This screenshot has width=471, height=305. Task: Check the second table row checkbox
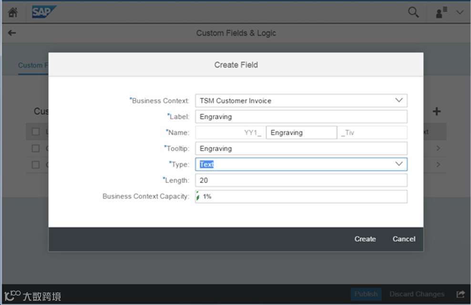coord(36,164)
